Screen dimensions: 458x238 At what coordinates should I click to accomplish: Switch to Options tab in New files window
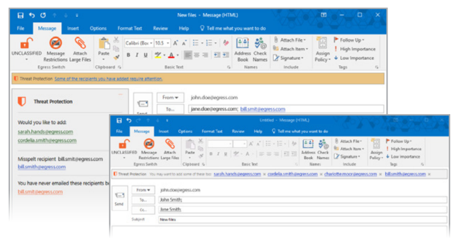tap(98, 29)
